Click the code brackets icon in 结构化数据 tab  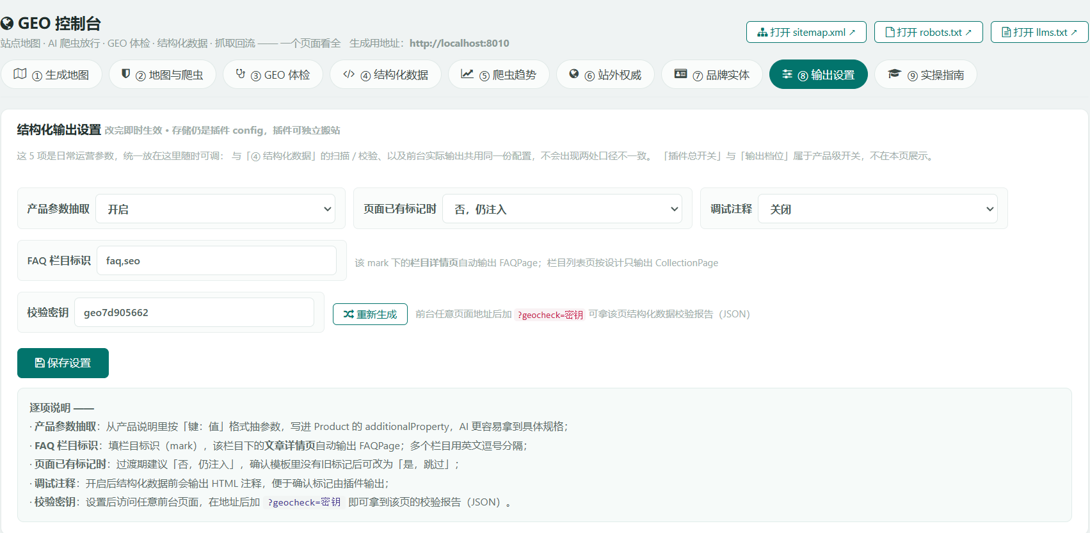click(349, 74)
